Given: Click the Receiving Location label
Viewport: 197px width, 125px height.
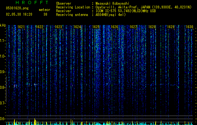Looking at the screenshot, I should (73, 7).
